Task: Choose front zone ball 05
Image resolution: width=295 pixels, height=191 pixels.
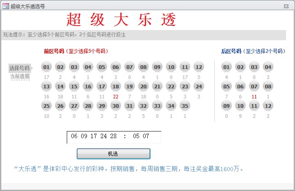Action: [x=102, y=67]
